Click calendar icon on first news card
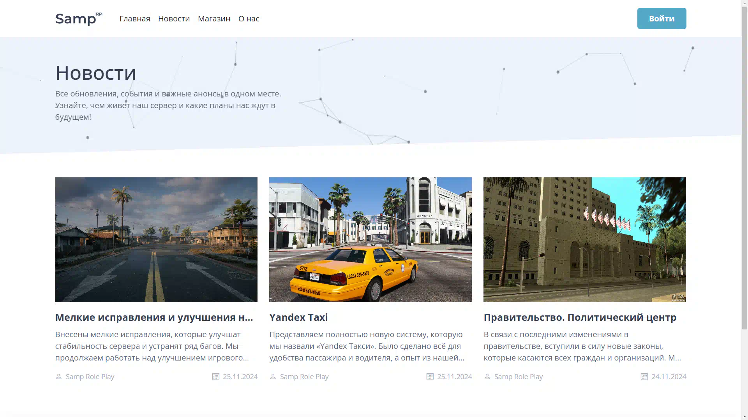The image size is (748, 420). pyautogui.click(x=216, y=376)
